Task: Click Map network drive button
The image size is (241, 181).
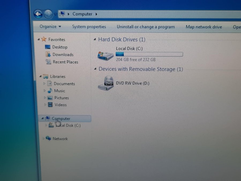Action: click(204, 27)
